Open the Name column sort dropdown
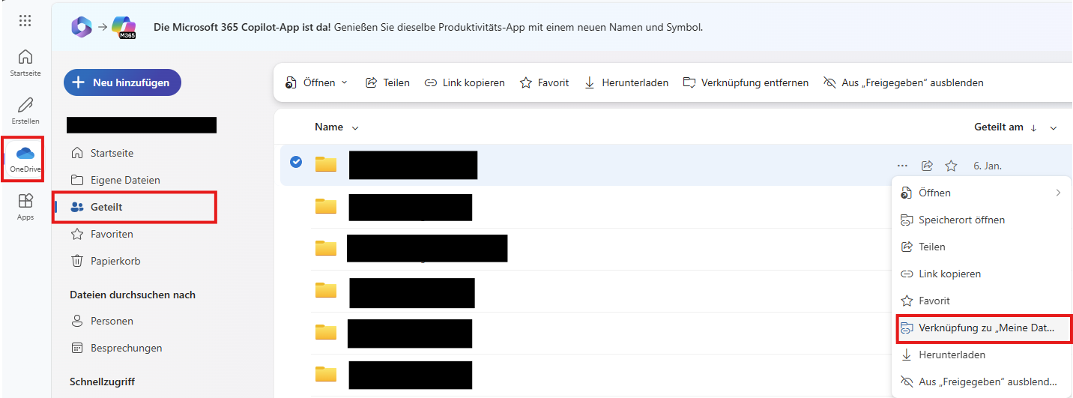The height and width of the screenshot is (398, 1073). [336, 127]
